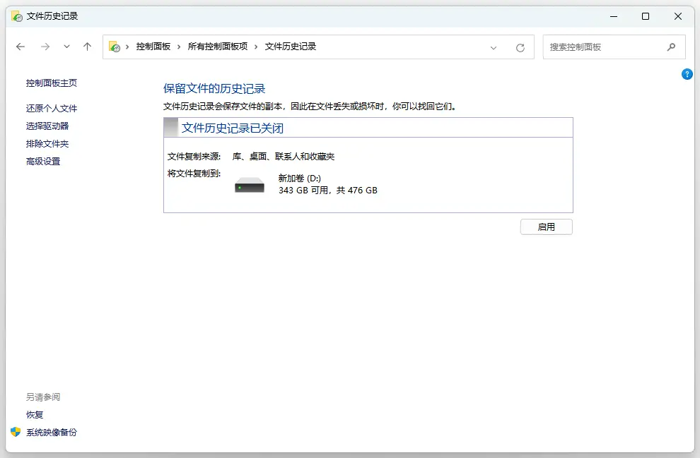This screenshot has width=700, height=458.
Task: Open 高级设置
Action: tap(43, 161)
